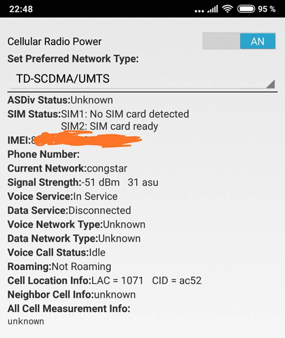Screen dimensions: 285x338
Task: Tap the ASDiv Status row
Action: pos(60,100)
